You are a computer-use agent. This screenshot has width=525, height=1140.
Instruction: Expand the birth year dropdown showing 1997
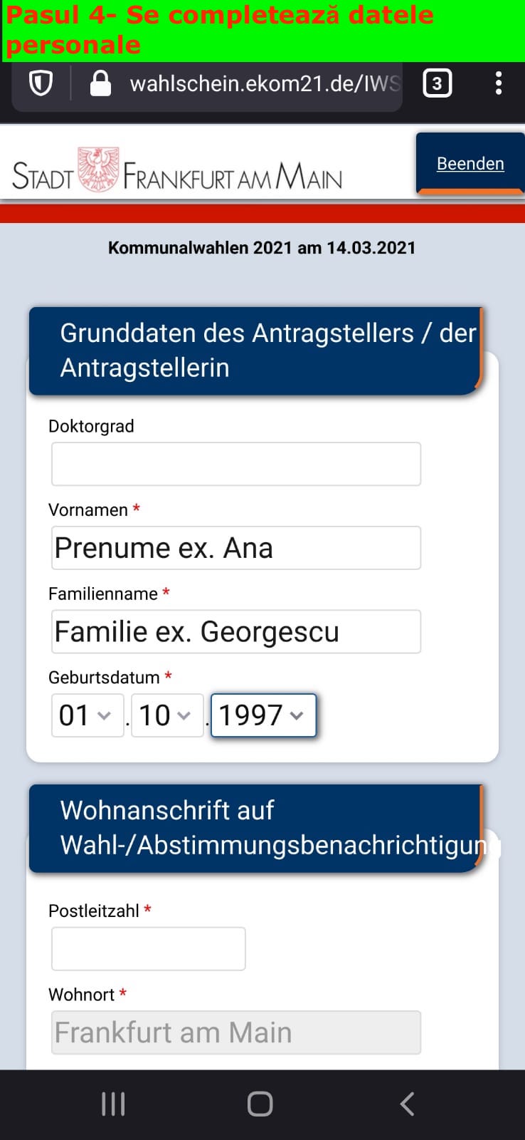point(262,715)
